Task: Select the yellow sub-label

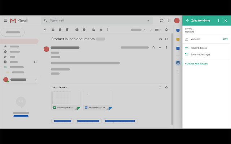Action: 15,72
